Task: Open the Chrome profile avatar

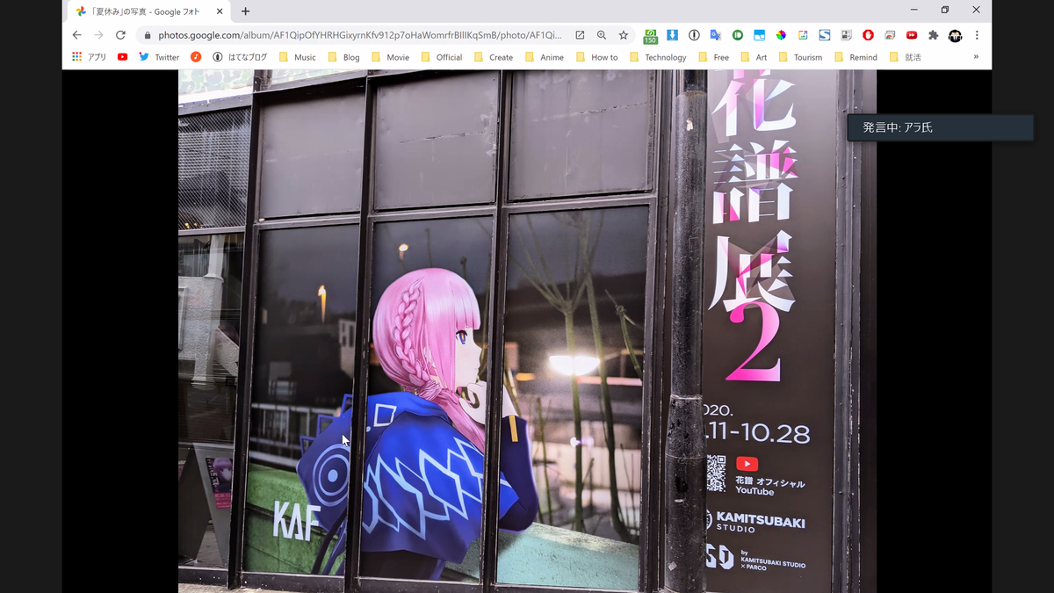Action: pos(955,35)
